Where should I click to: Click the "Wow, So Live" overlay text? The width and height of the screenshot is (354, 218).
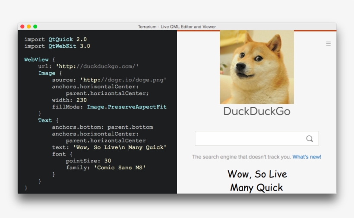257,174
